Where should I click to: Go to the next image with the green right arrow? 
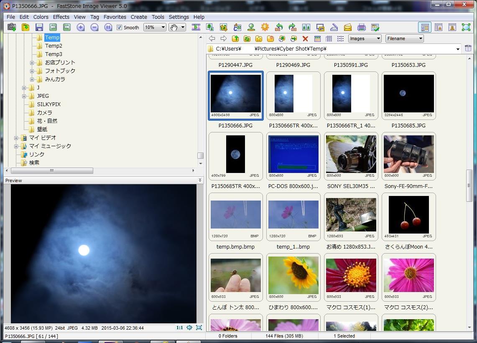67,28
